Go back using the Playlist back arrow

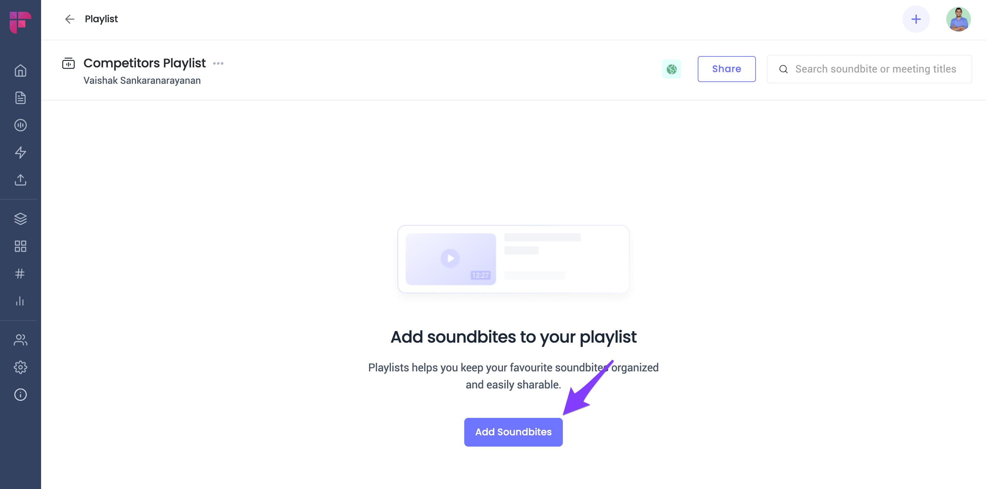pyautogui.click(x=69, y=19)
